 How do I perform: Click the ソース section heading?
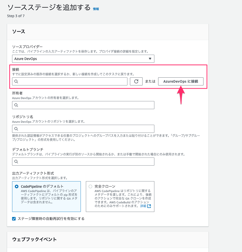coord(19,31)
